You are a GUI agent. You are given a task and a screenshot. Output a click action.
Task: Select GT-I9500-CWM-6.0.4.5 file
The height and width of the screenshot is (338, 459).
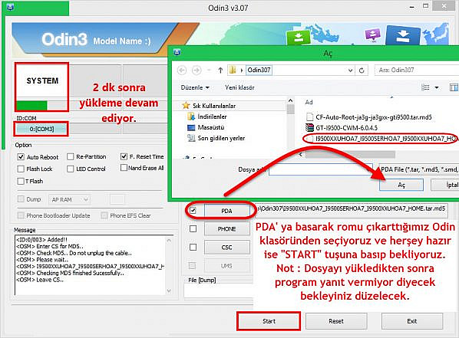(x=347, y=128)
